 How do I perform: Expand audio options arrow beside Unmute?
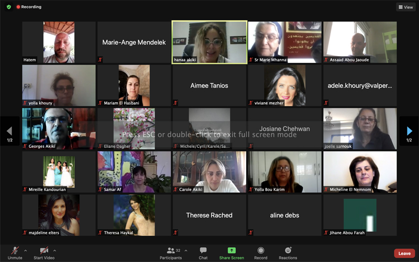coord(26,250)
